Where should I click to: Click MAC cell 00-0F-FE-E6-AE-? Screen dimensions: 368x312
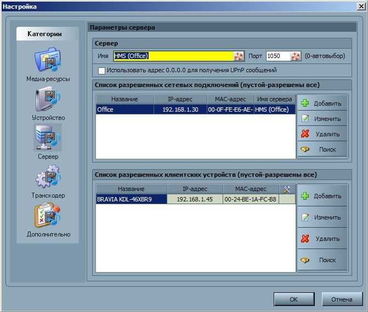coord(230,109)
